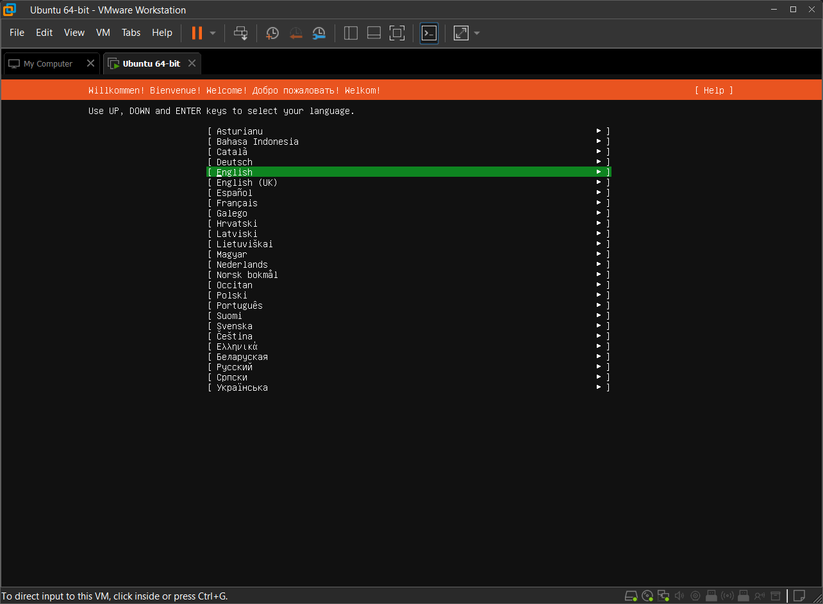Click the CD/DVD drive status icon
The width and height of the screenshot is (823, 604).
[x=647, y=596]
